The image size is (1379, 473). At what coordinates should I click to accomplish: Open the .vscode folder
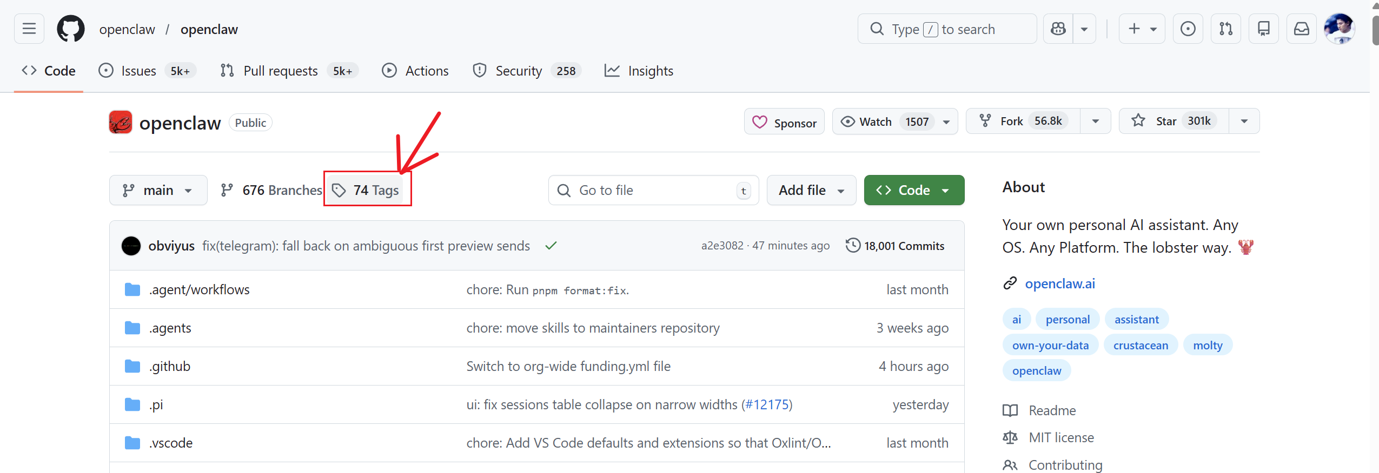pos(170,443)
